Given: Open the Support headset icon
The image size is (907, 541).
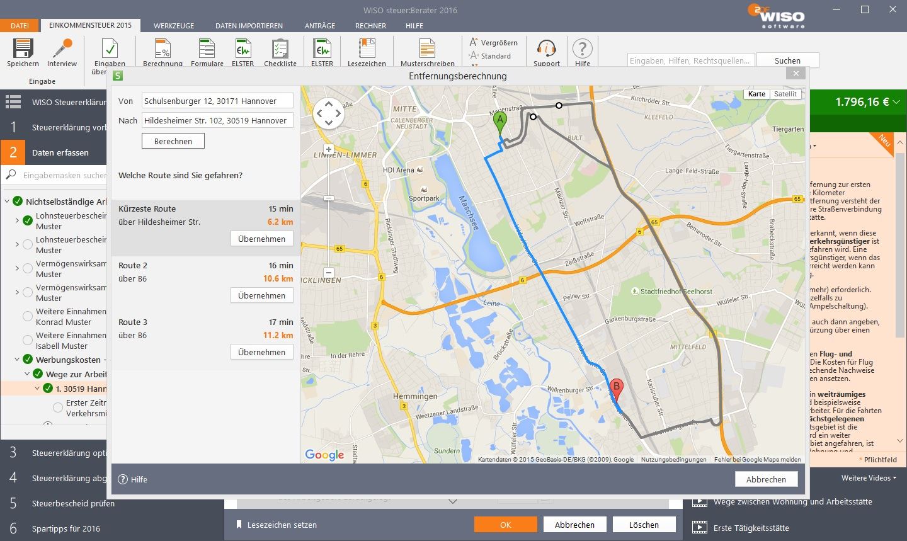Looking at the screenshot, I should tap(546, 48).
